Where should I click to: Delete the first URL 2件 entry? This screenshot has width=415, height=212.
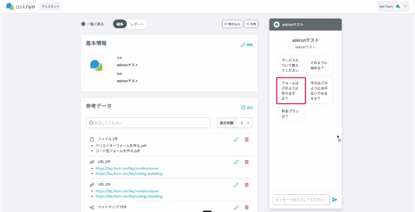click(x=247, y=162)
